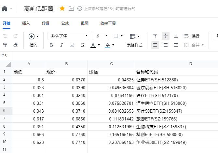Click cell 创业板50ETF(SZ:159949)
218x153 pixels.
(177, 142)
